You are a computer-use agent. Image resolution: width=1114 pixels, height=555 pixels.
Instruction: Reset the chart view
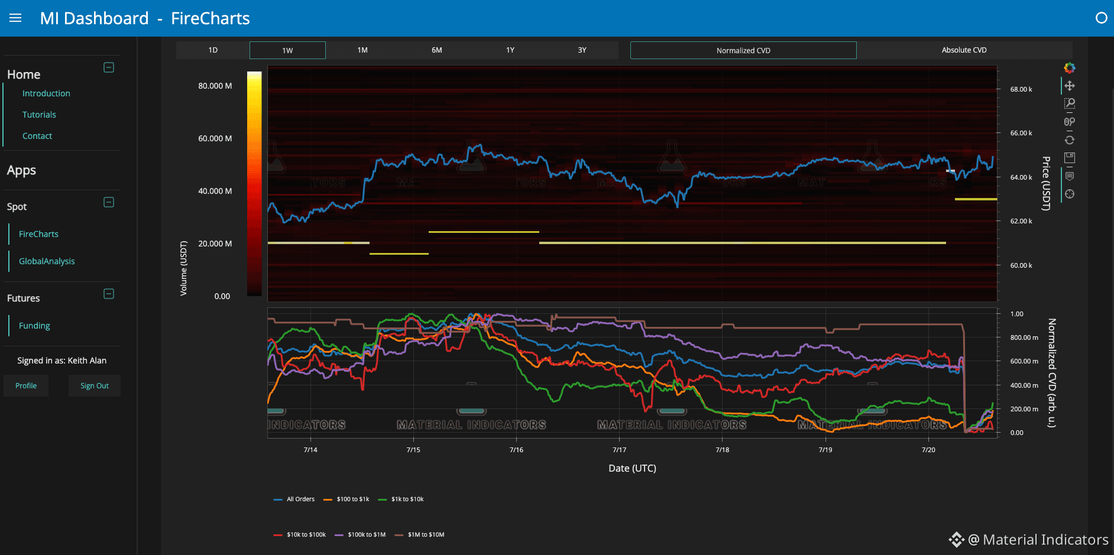coord(1070,140)
